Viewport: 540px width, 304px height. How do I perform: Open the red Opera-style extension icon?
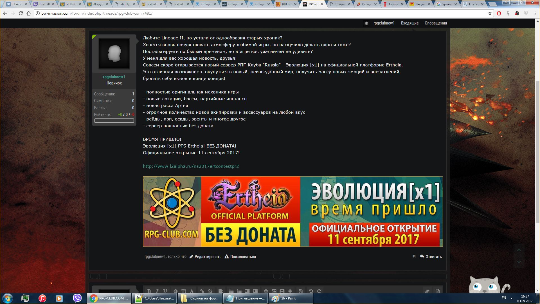499,13
